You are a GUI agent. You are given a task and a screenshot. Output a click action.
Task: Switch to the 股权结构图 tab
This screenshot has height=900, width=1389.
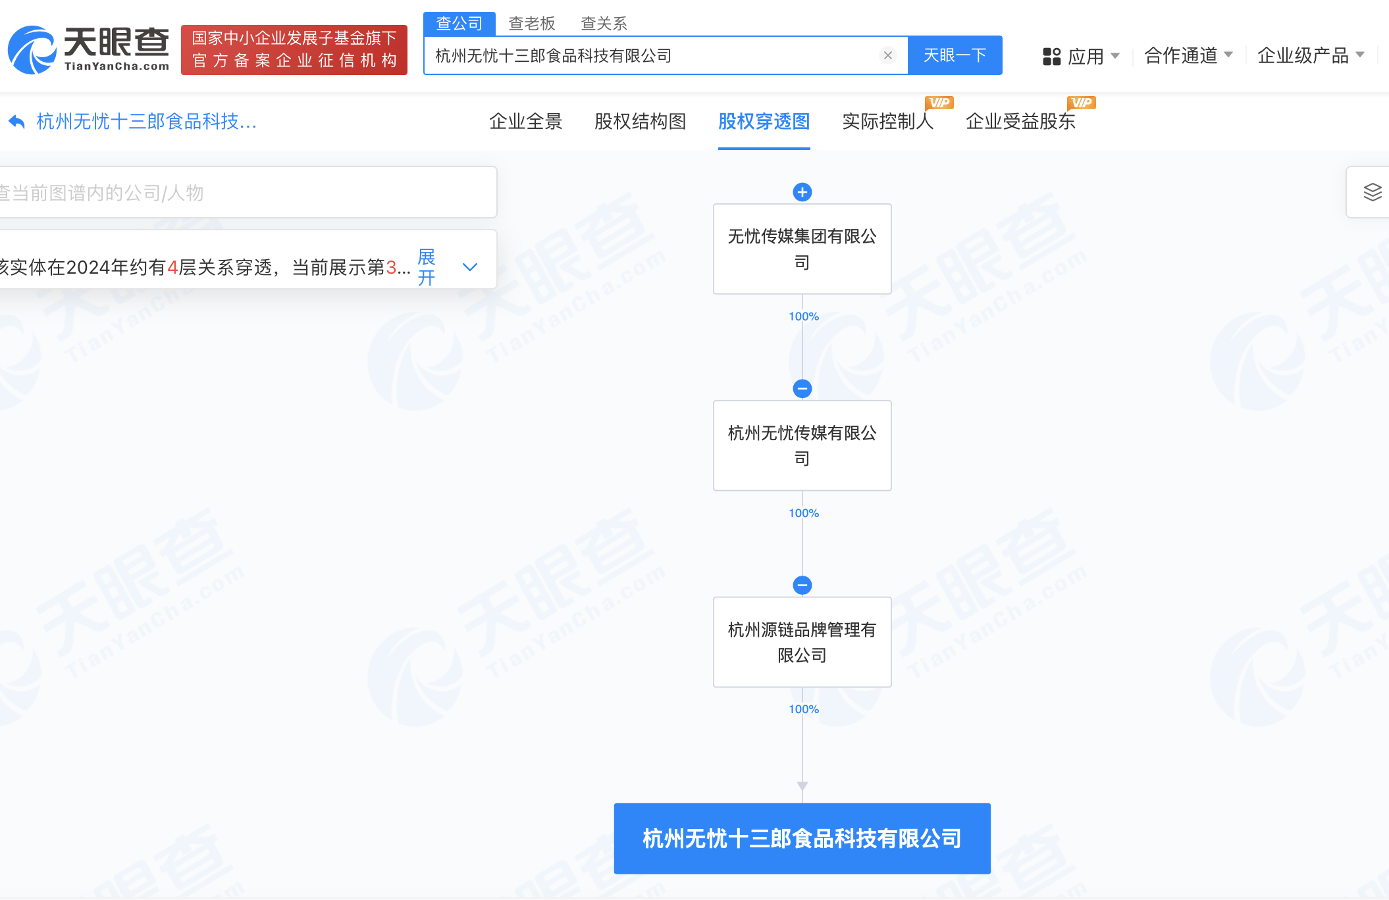click(x=640, y=122)
